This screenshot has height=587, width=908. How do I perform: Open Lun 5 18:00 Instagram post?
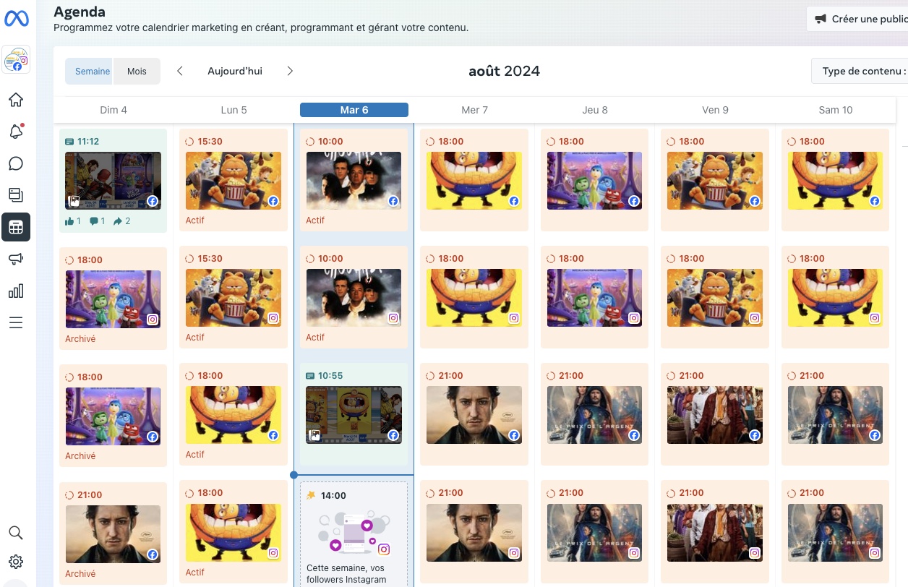(x=234, y=532)
